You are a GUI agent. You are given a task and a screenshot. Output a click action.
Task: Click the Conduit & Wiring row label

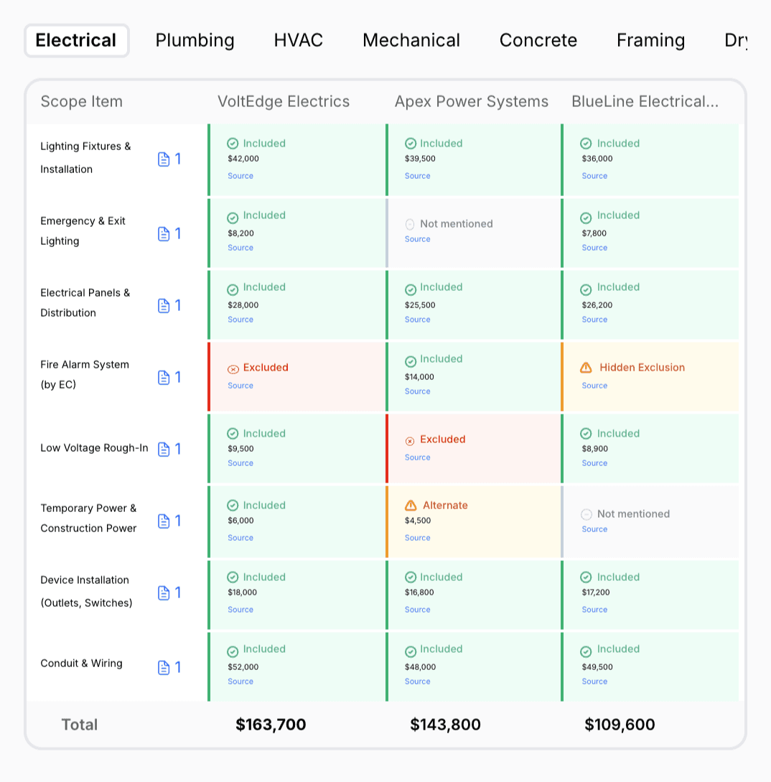click(x=81, y=664)
